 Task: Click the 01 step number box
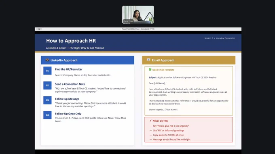[47, 71]
